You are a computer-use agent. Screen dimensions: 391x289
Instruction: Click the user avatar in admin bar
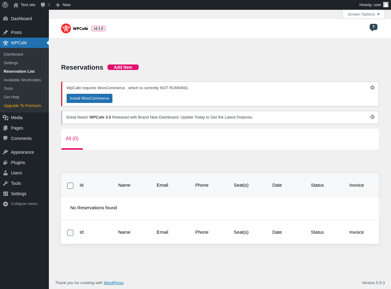point(386,5)
